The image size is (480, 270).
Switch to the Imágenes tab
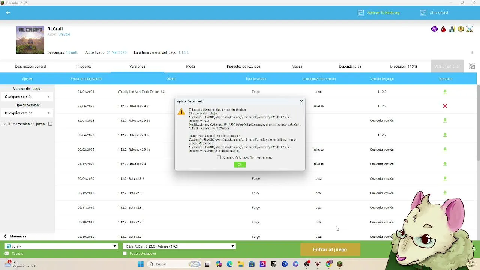click(84, 66)
